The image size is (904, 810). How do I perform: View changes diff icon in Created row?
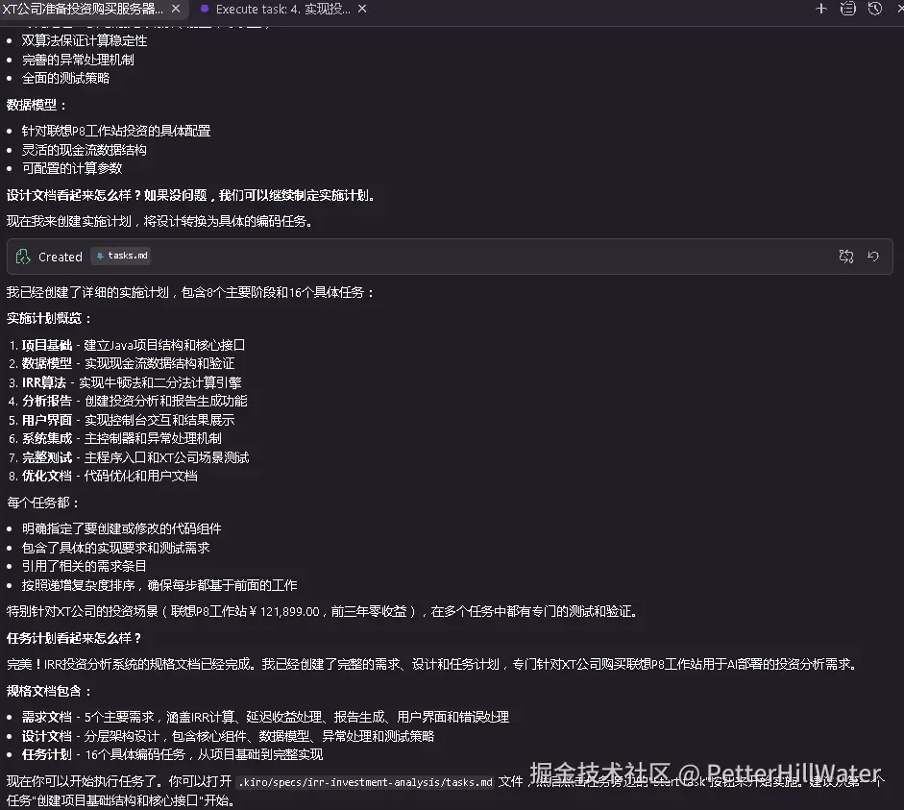[x=845, y=256]
